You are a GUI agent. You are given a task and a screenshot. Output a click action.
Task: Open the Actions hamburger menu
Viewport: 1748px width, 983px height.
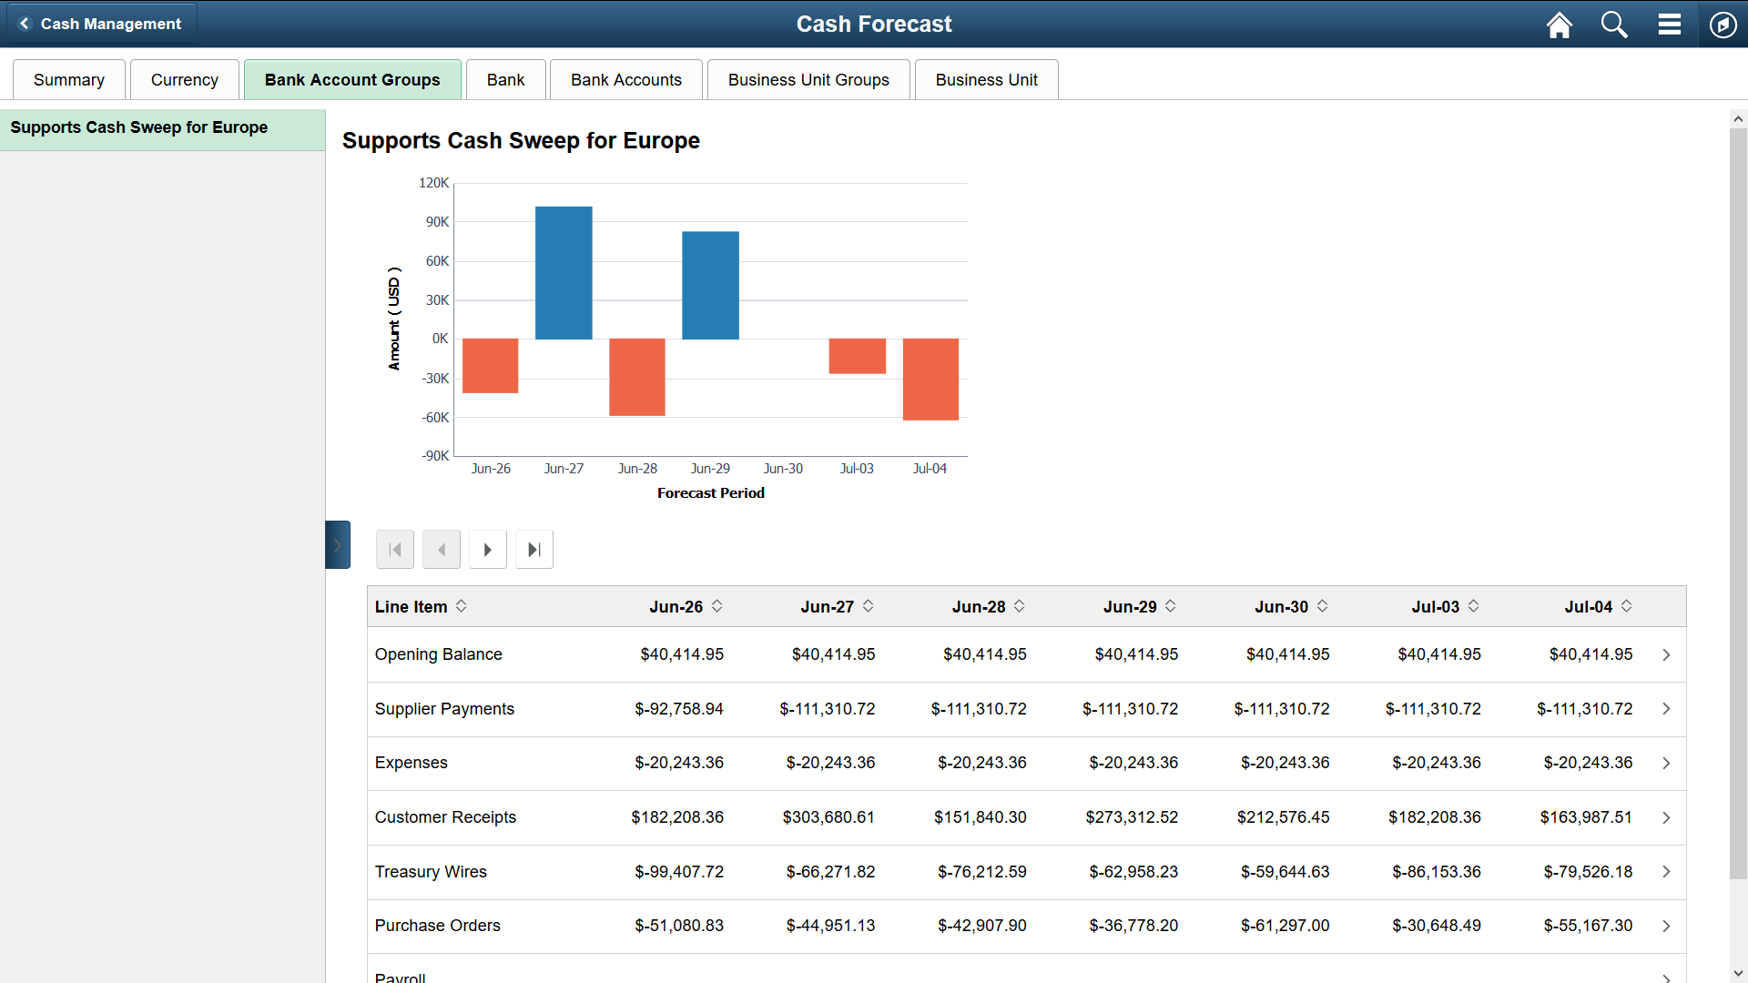(x=1669, y=25)
